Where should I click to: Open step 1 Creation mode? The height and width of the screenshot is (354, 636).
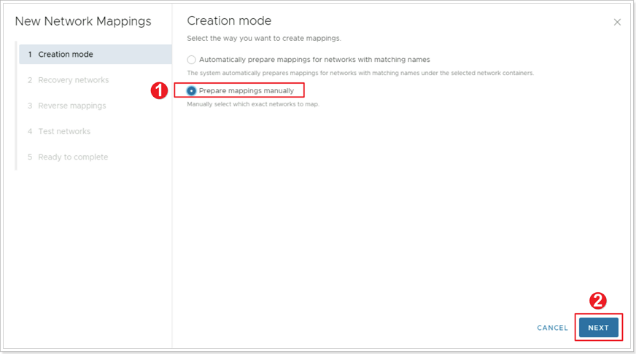pos(96,55)
